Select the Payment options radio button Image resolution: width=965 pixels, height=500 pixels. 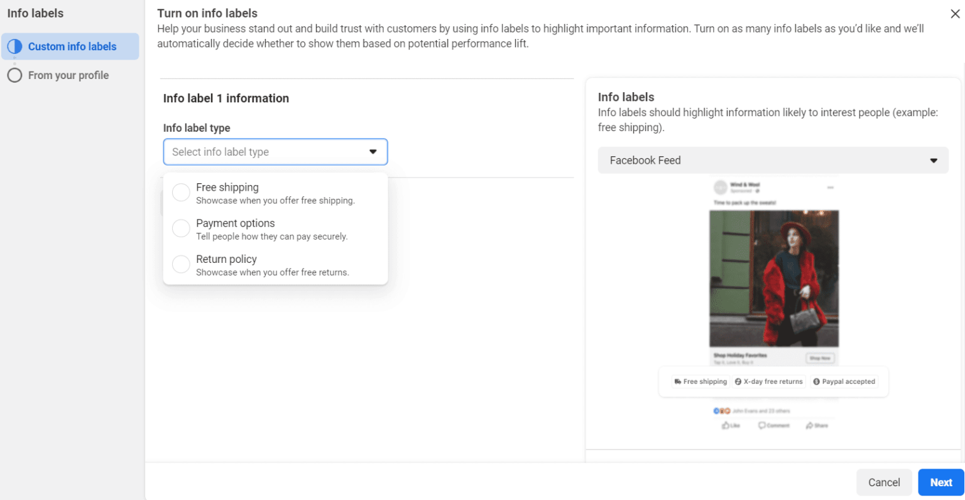click(181, 228)
